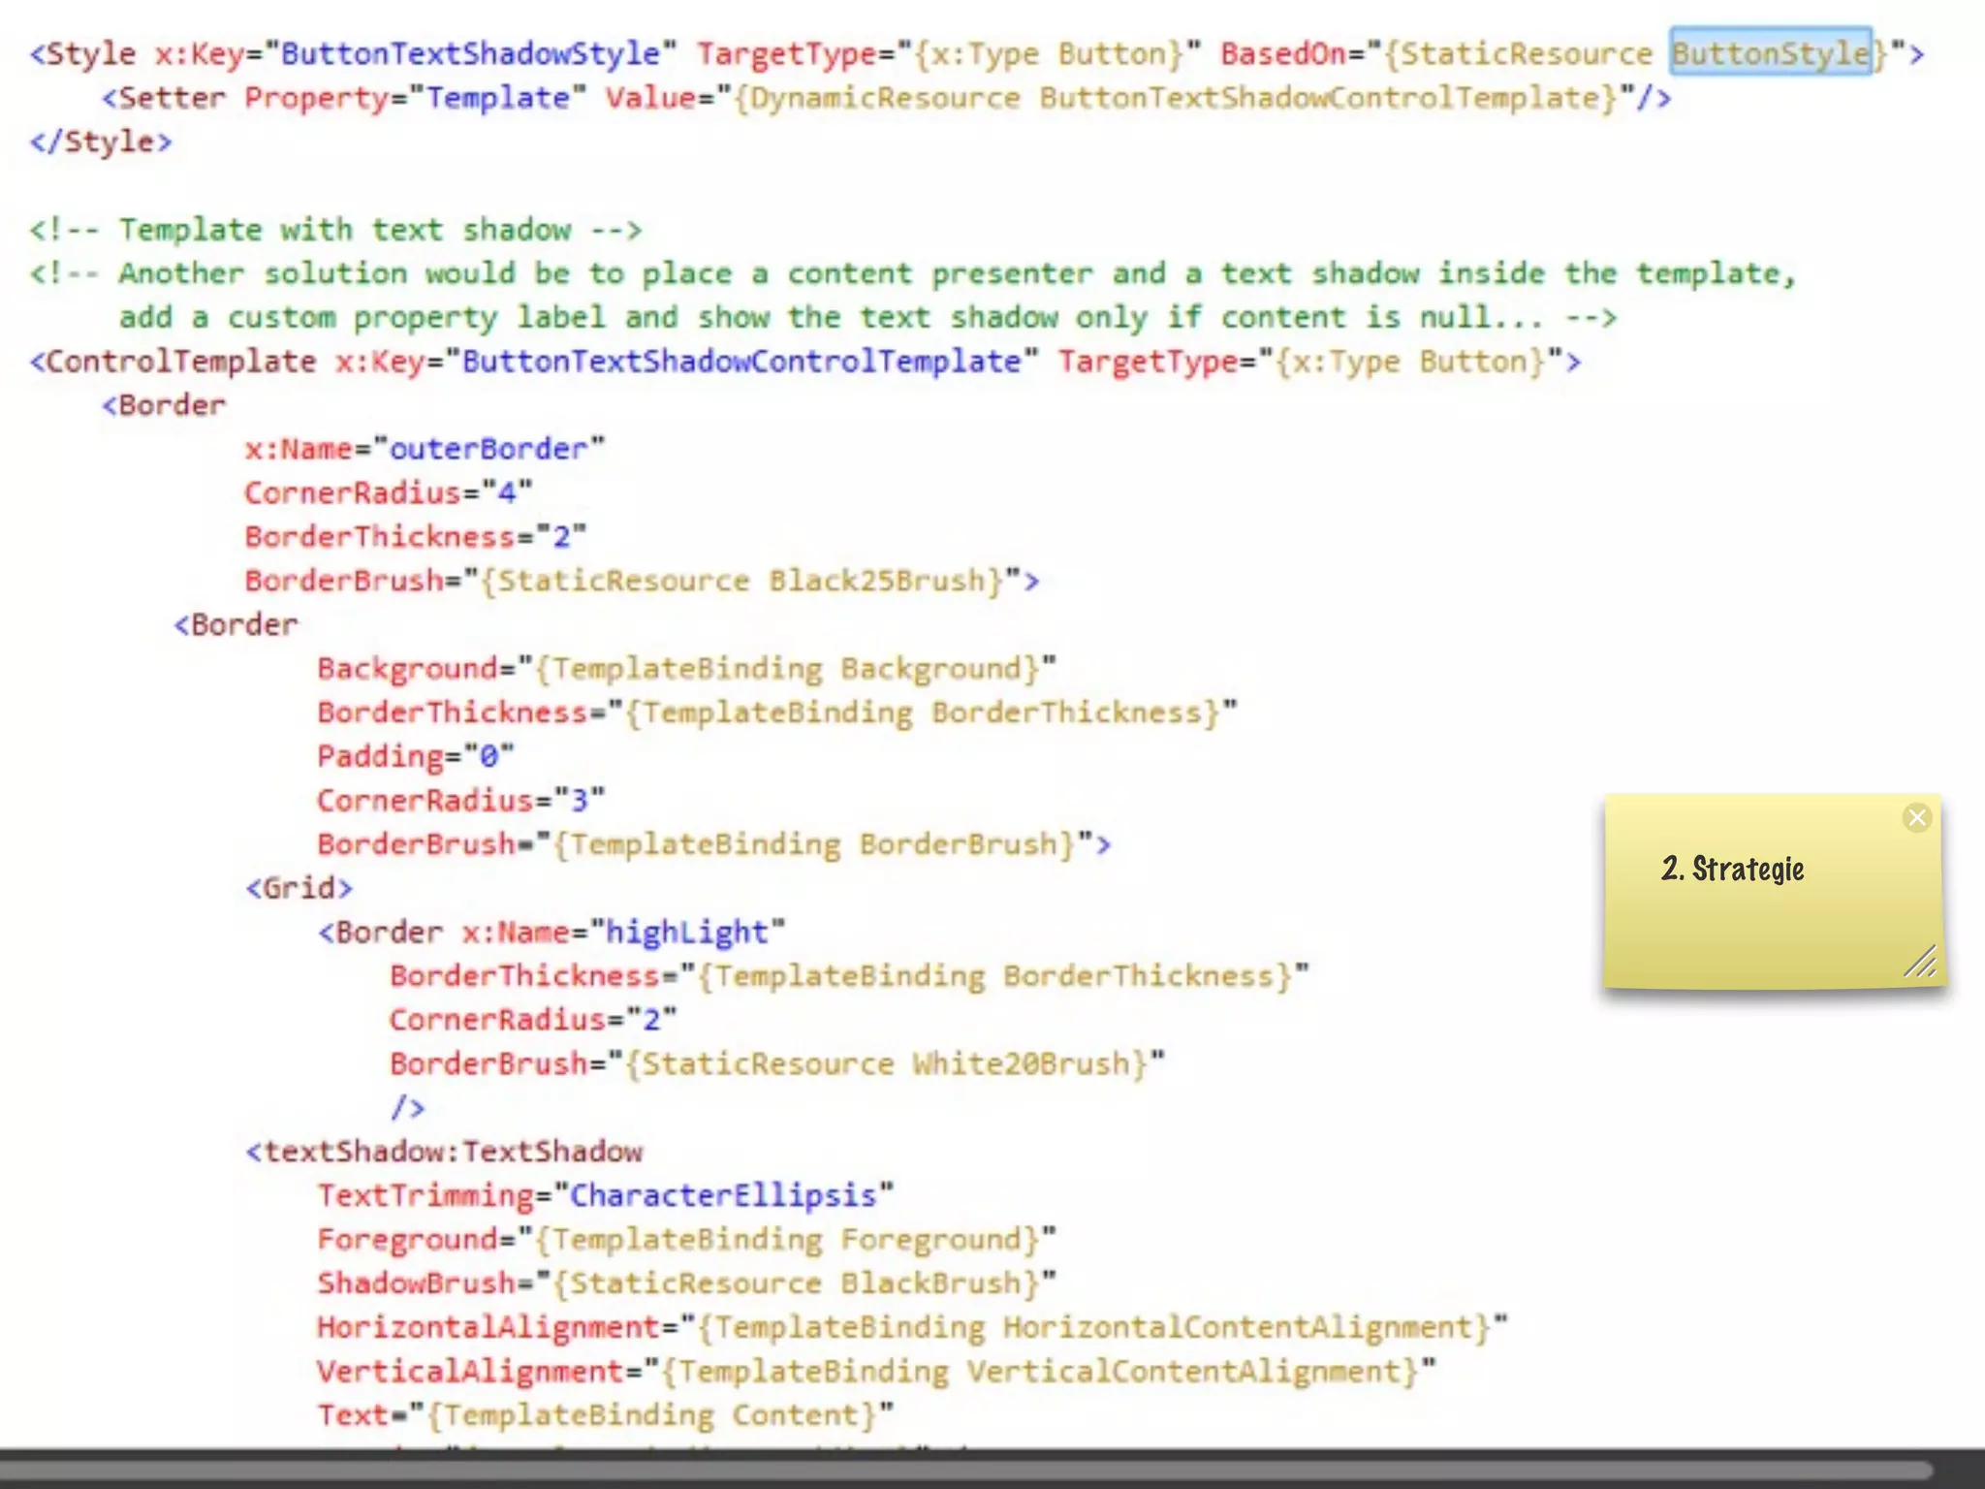Click the White20Brush resource reference
The width and height of the screenshot is (1985, 1489).
click(x=1020, y=1063)
